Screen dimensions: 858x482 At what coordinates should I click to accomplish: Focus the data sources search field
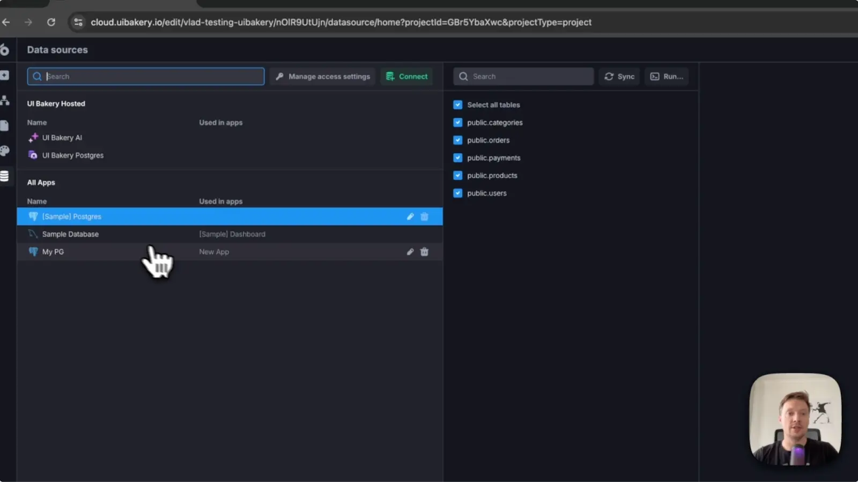(146, 76)
